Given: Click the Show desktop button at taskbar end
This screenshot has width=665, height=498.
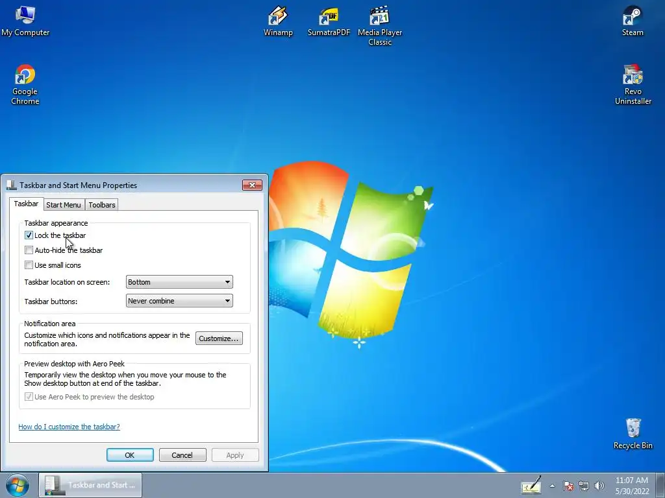Looking at the screenshot, I should tap(660, 485).
